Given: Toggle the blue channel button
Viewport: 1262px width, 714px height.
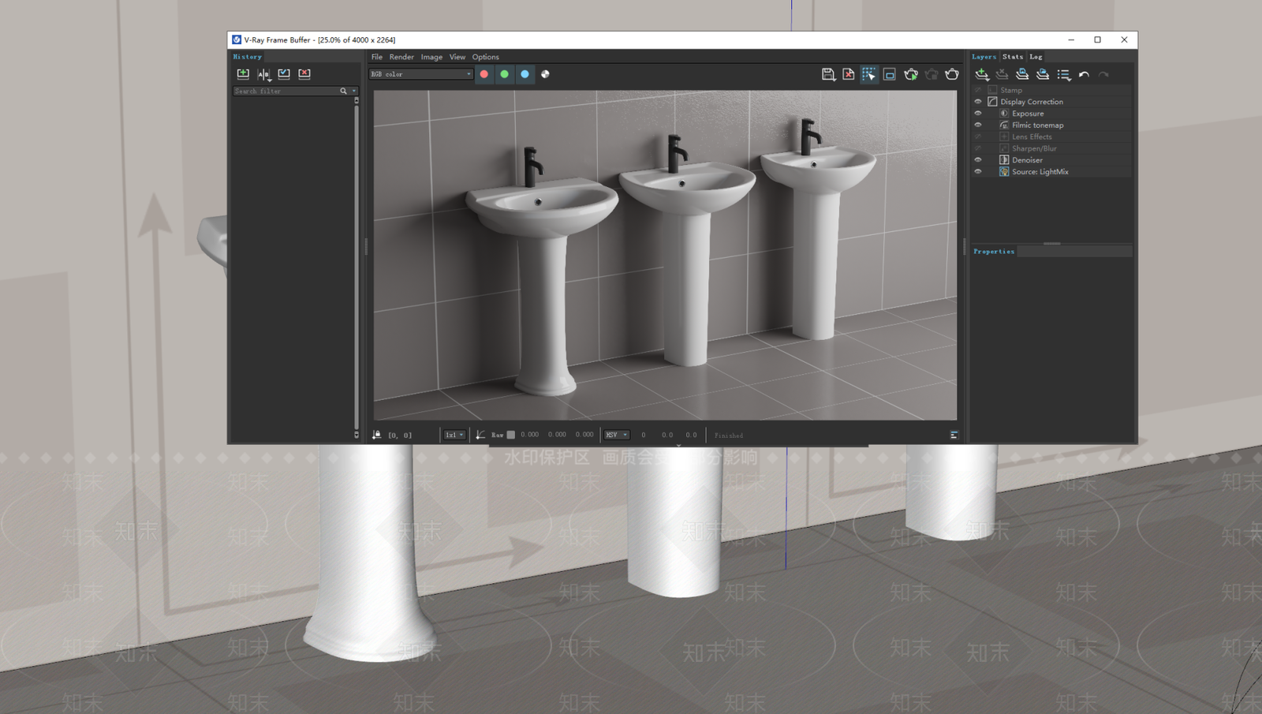Looking at the screenshot, I should tap(525, 74).
